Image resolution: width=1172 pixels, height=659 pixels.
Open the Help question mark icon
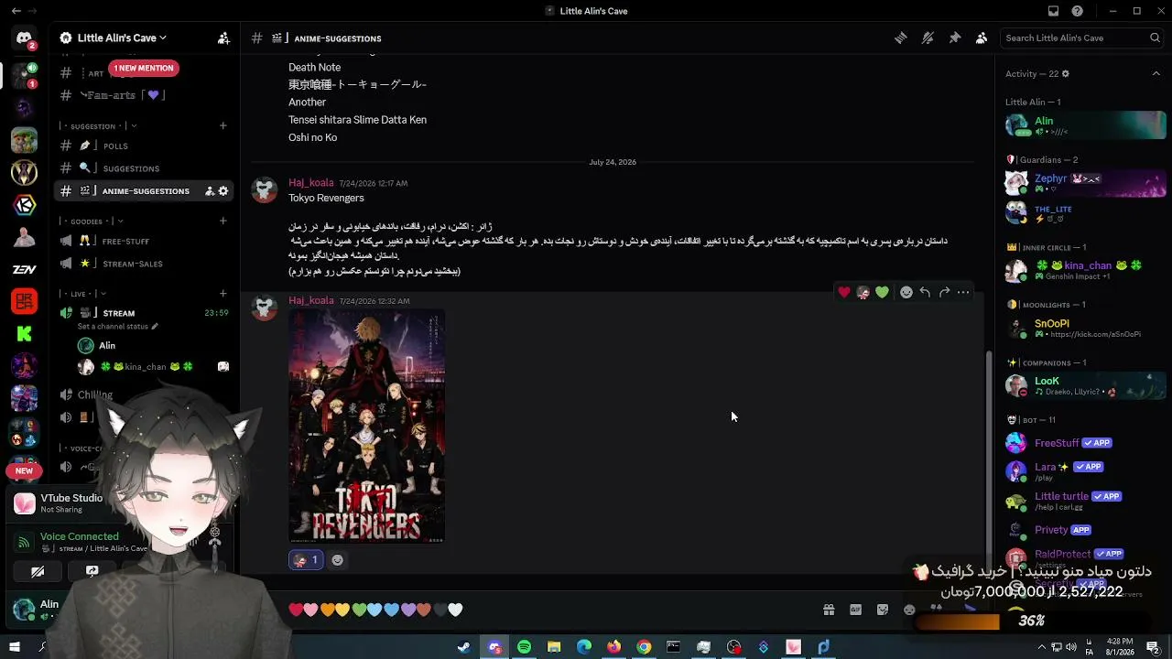tap(1078, 11)
